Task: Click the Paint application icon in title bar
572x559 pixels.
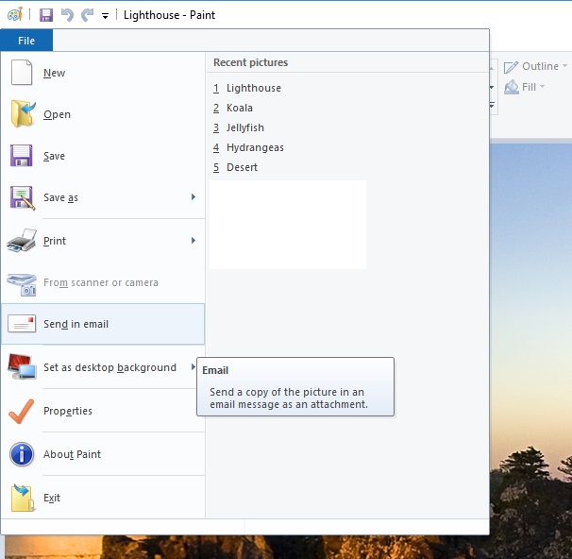Action: coord(14,14)
